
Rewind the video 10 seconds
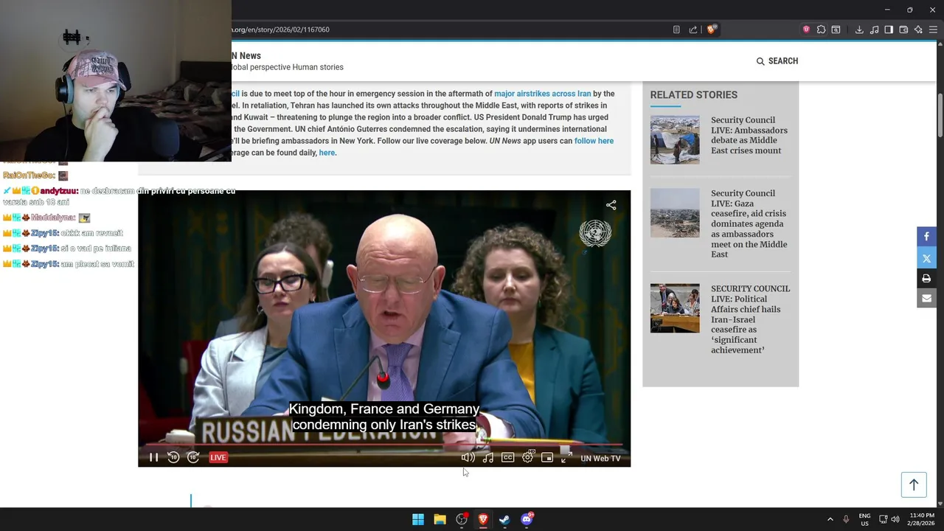pyautogui.click(x=173, y=457)
